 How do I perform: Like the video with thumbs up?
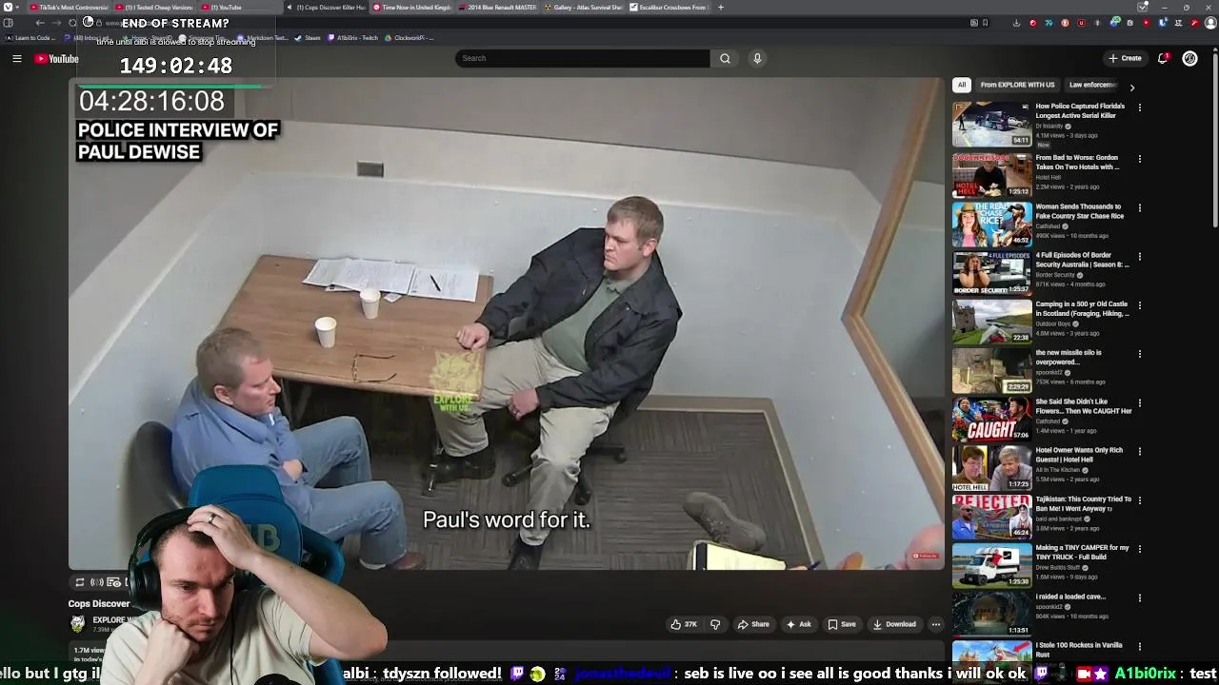[x=684, y=624]
